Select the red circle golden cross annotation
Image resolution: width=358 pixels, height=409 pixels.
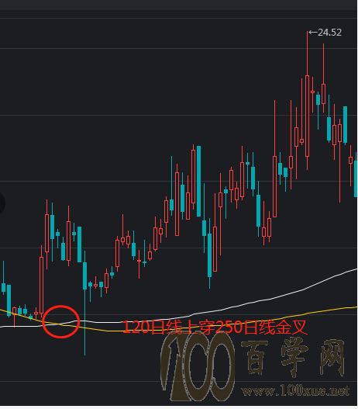60,321
